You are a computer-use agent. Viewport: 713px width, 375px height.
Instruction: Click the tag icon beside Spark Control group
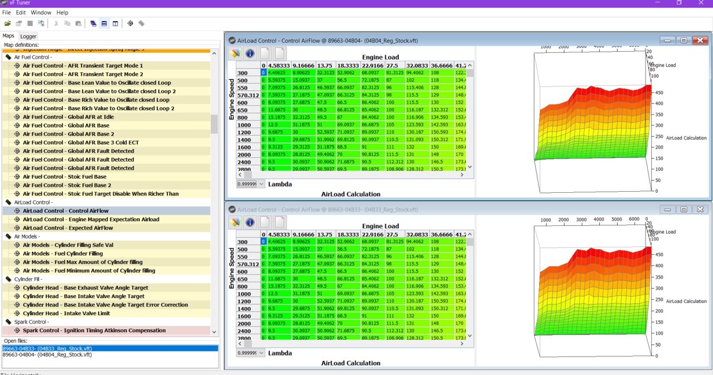pyautogui.click(x=8, y=322)
